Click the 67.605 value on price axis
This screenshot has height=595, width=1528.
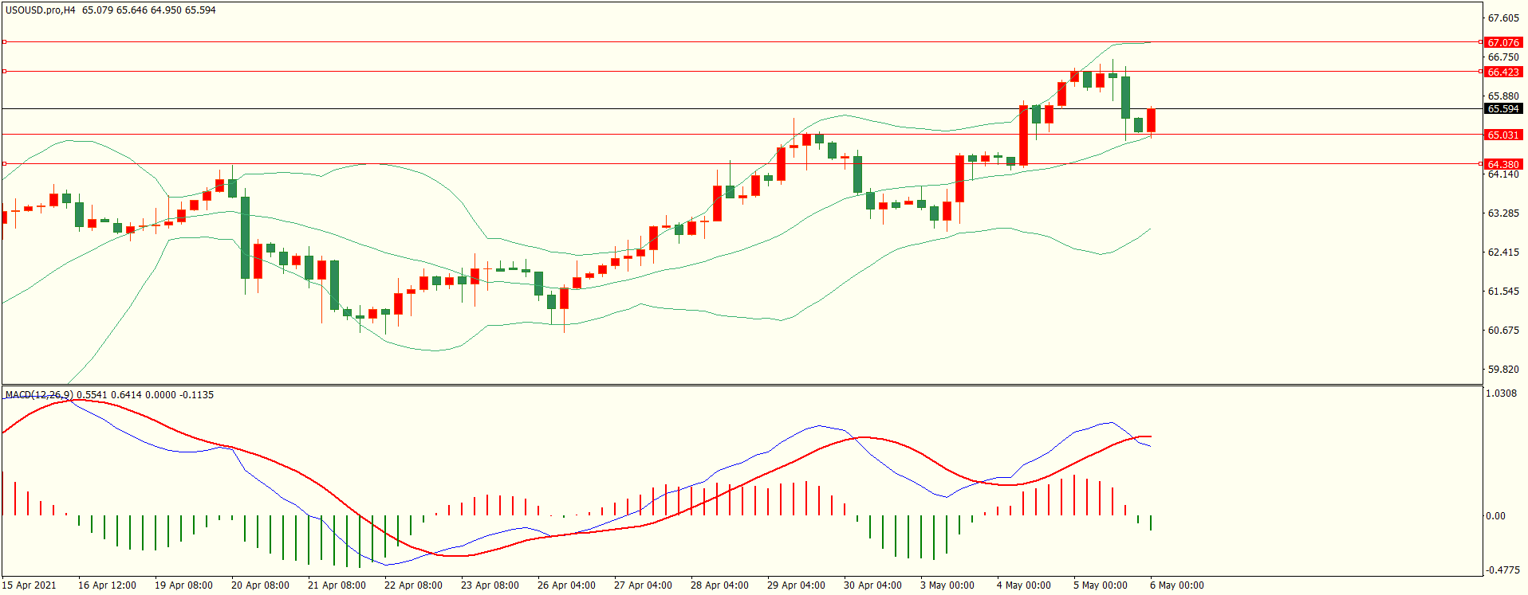[x=1503, y=18]
